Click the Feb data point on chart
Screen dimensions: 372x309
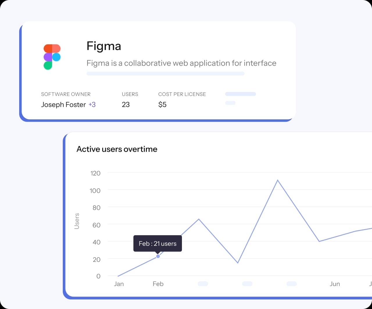[x=158, y=256]
